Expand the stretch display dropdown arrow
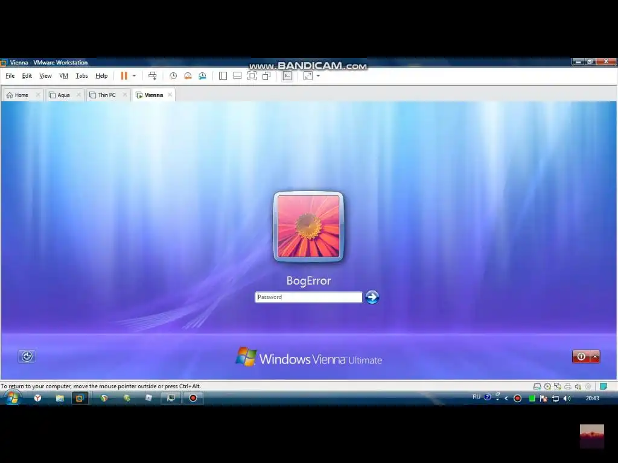618x463 pixels. [318, 75]
